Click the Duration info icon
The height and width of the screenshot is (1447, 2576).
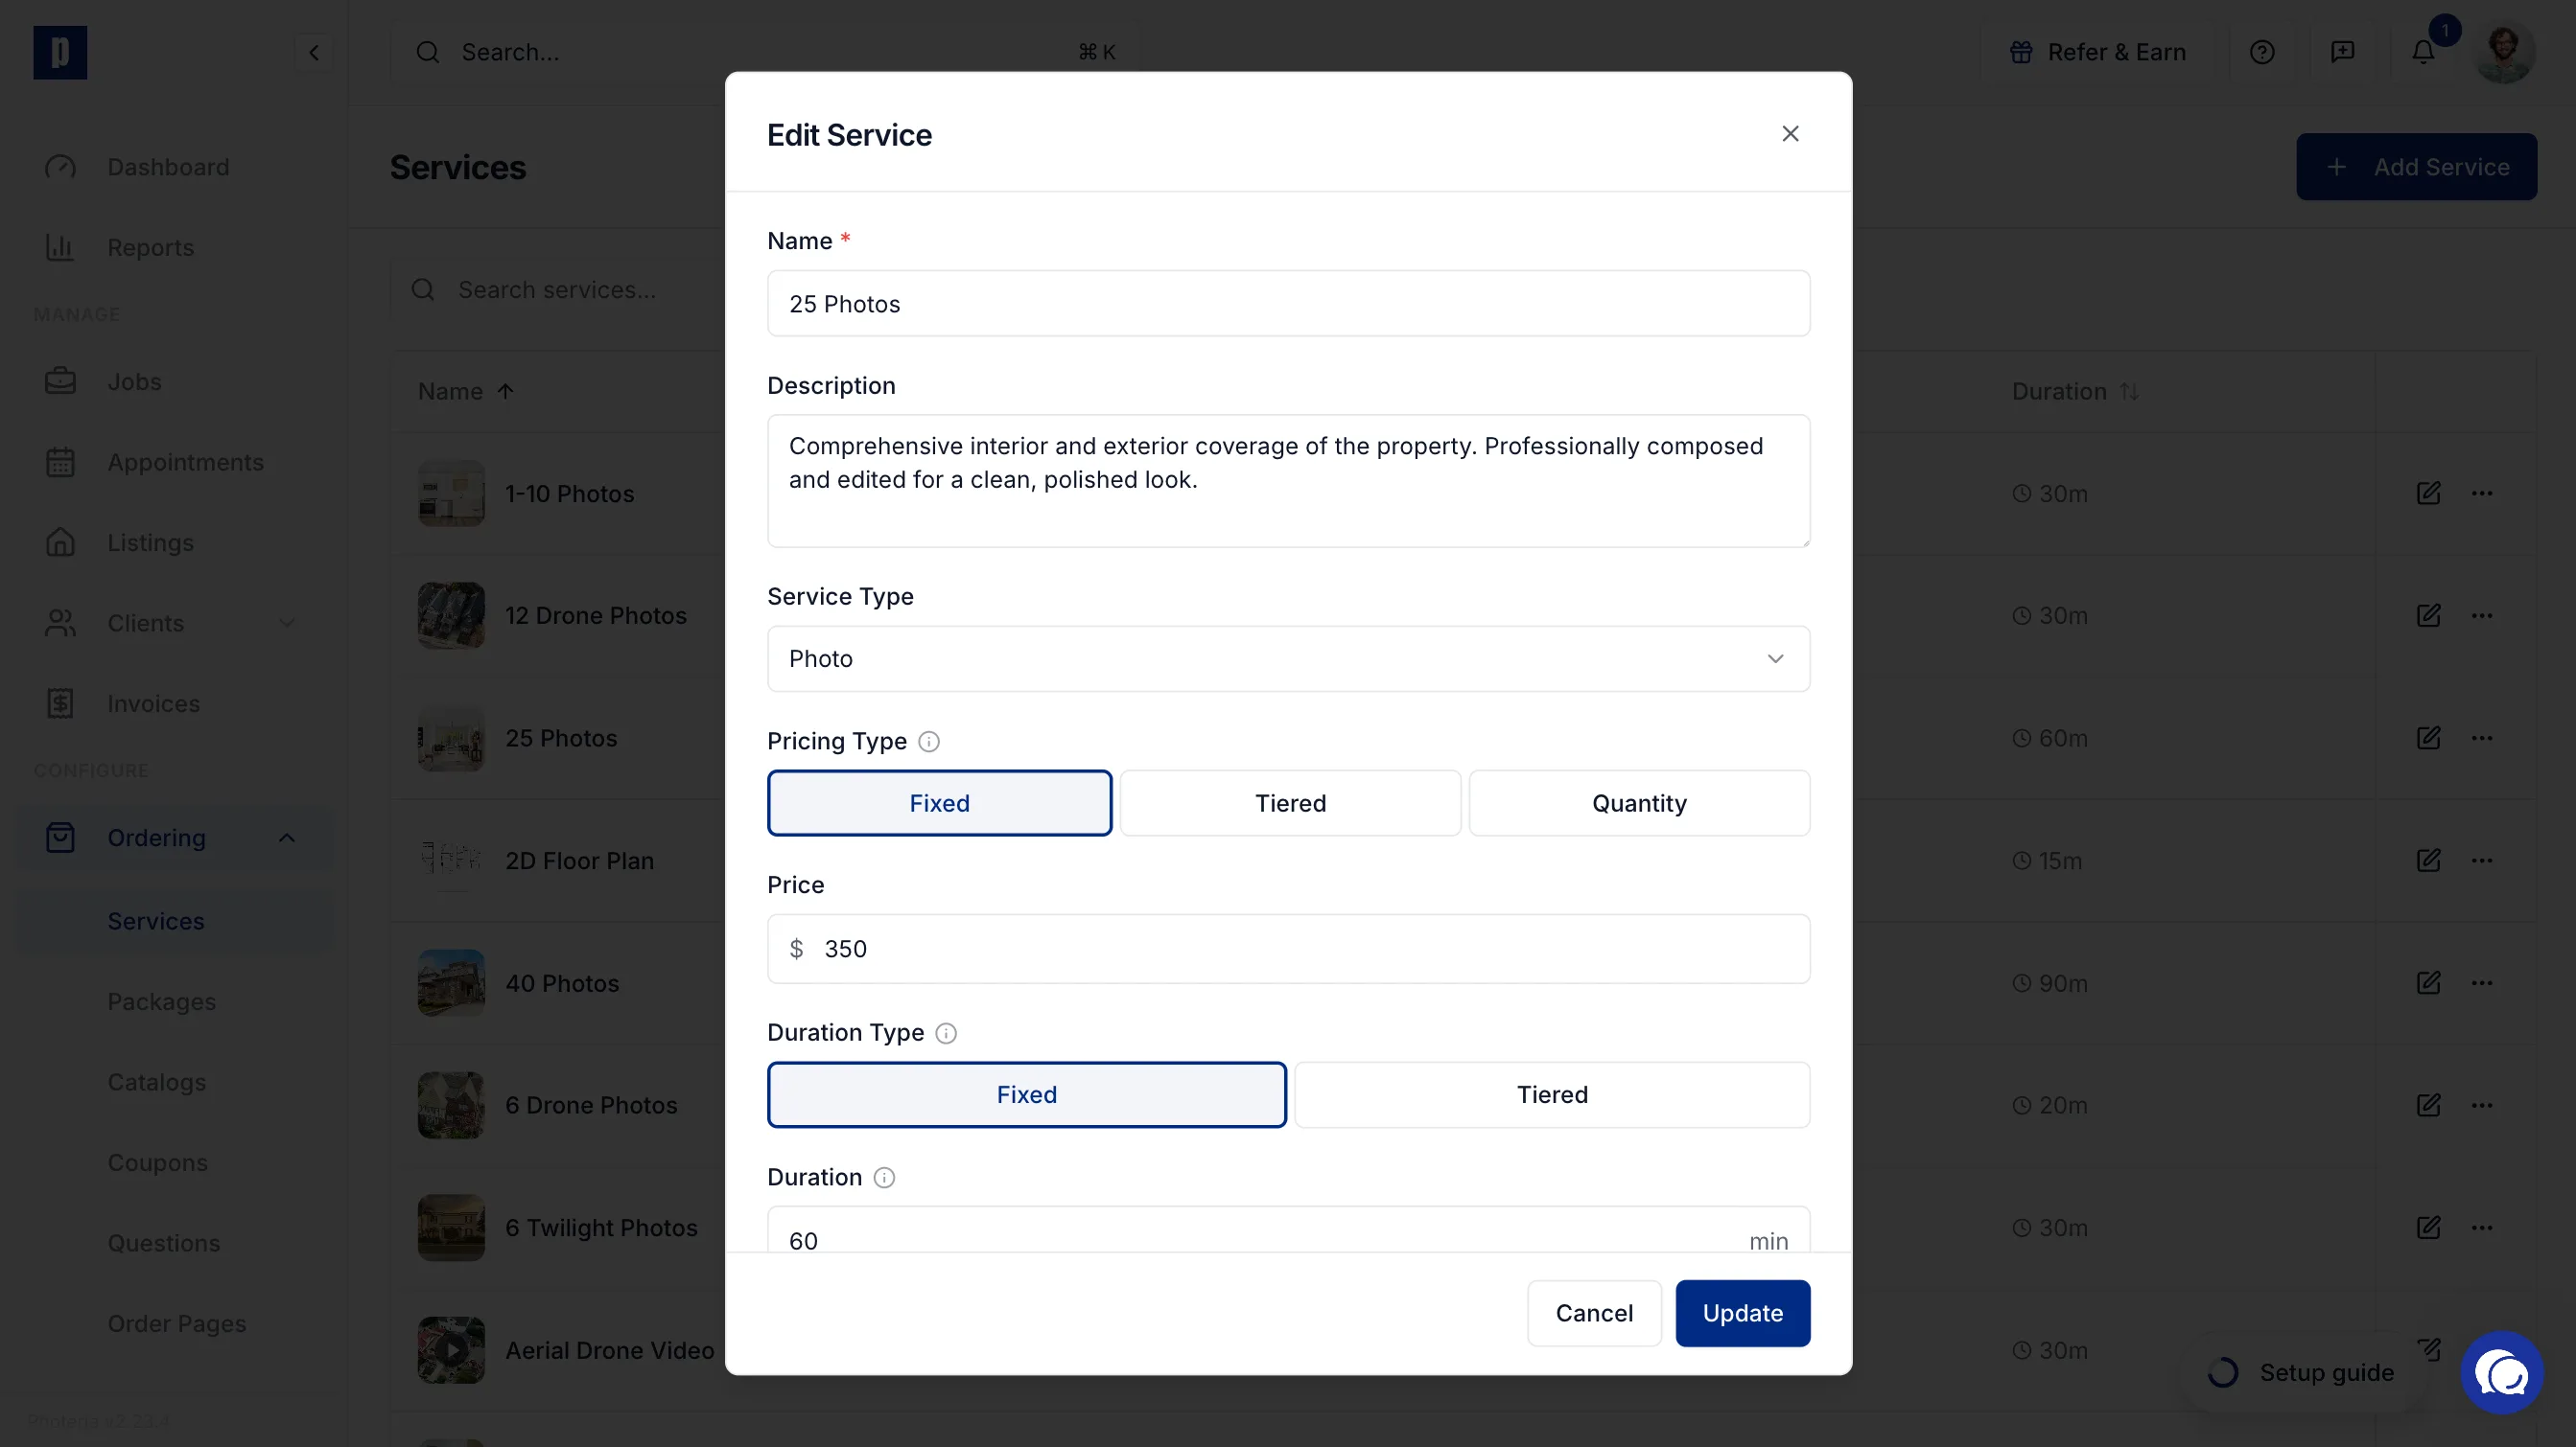884,1178
